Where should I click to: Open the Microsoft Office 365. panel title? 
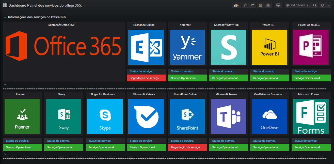62,25
